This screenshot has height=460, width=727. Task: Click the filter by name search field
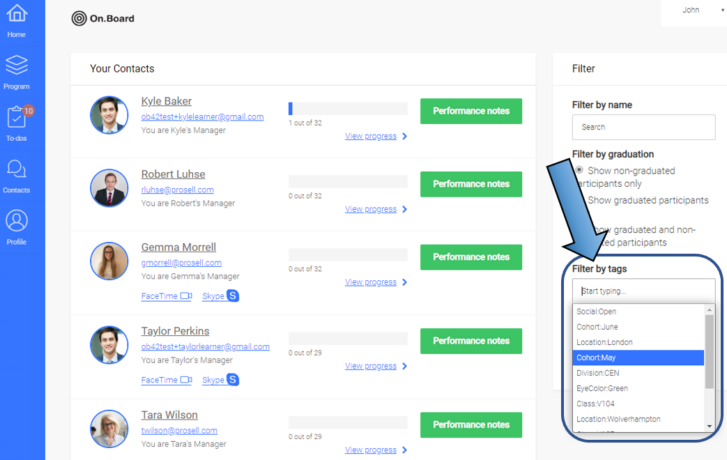point(643,127)
